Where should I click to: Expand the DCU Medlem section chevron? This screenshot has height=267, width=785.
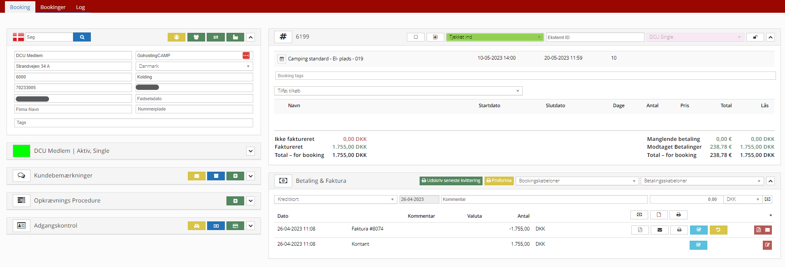click(250, 151)
